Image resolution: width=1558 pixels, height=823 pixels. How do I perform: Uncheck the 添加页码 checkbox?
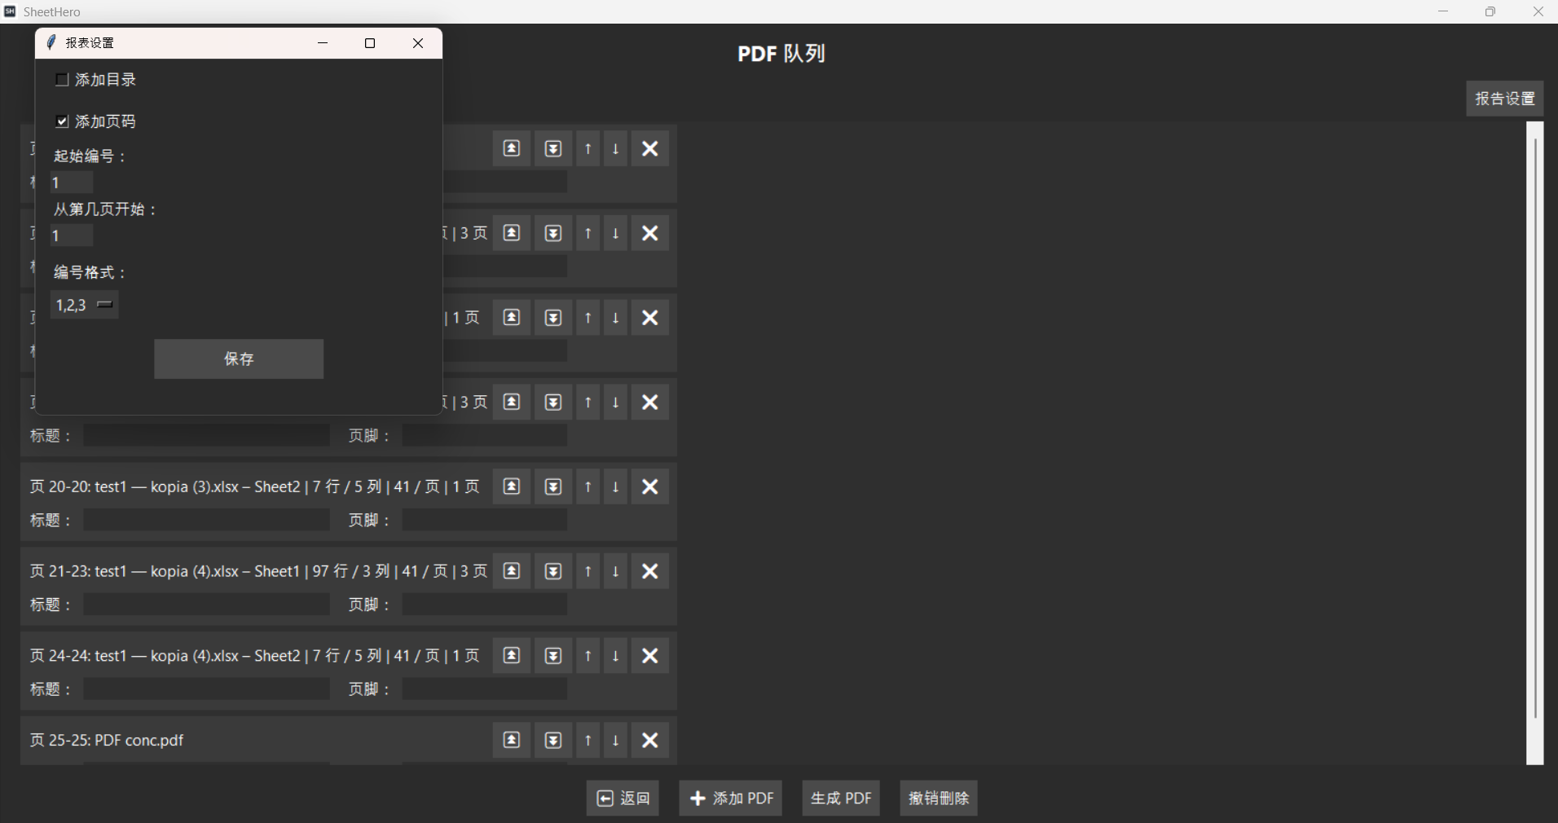[62, 121]
